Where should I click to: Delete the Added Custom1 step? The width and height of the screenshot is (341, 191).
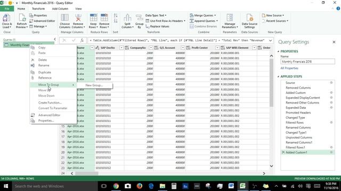click(283, 152)
